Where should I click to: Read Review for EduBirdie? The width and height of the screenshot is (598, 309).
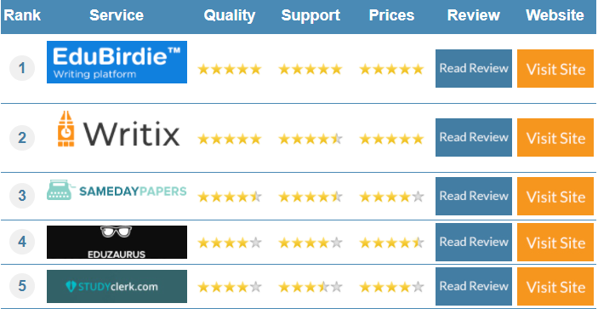tap(474, 68)
